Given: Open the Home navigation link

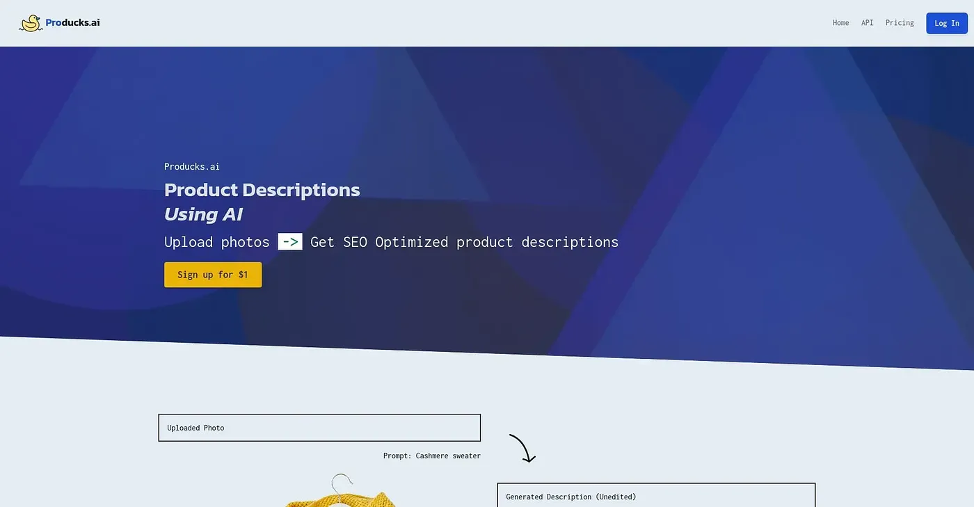Looking at the screenshot, I should tap(840, 23).
